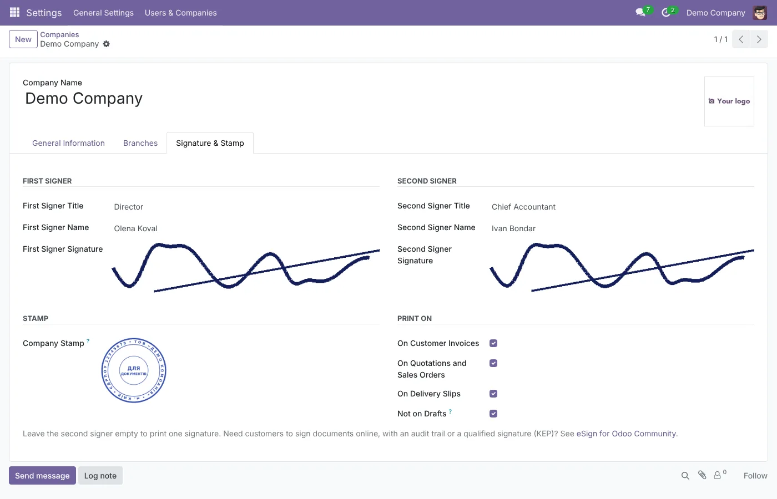Click the Second Signer Signature image
Screen dimensions: 777x499
tap(622, 268)
